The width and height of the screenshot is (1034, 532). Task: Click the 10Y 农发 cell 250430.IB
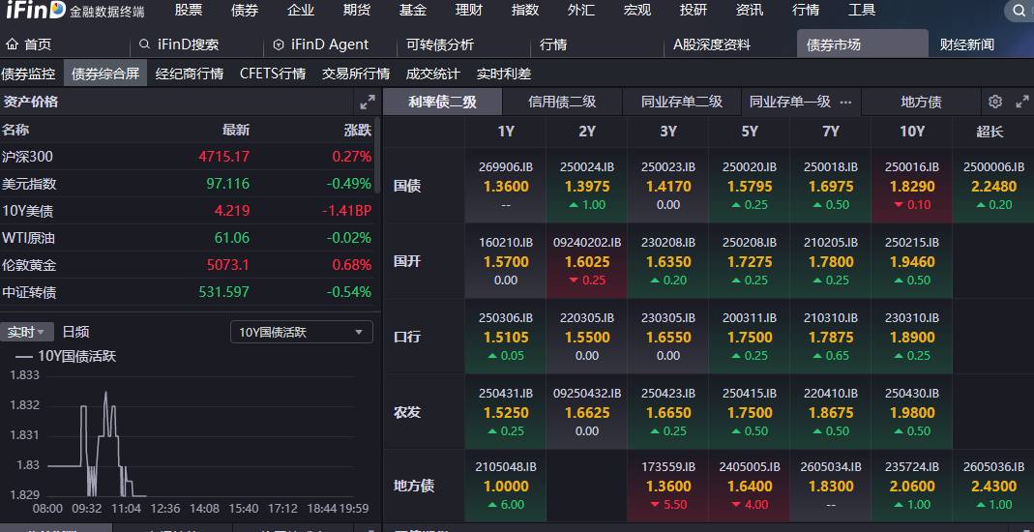[x=912, y=412]
